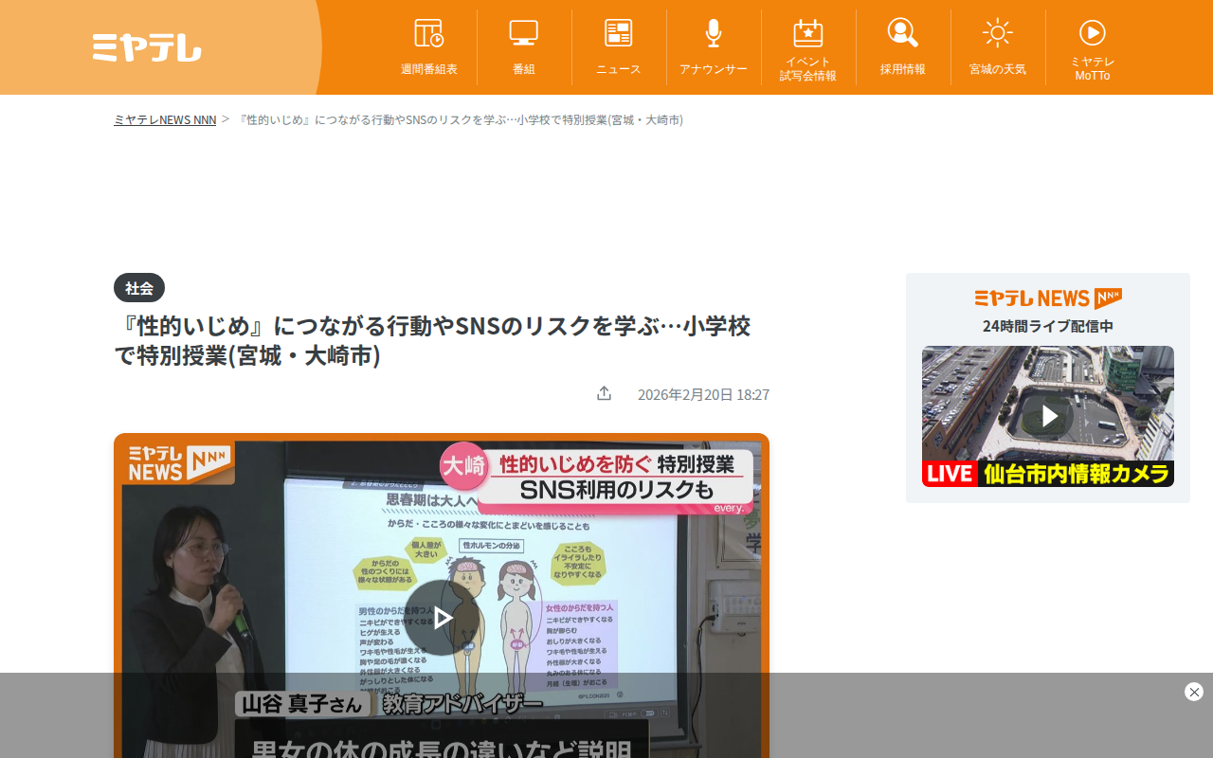Open the 番組 monitor icon
1213x758 pixels.
coord(524,33)
